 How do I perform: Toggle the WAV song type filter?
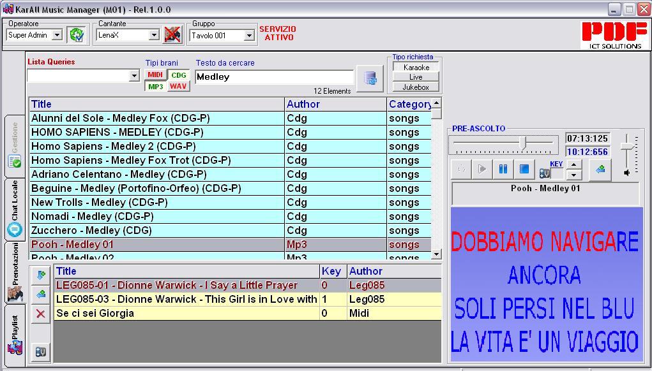pyautogui.click(x=178, y=86)
